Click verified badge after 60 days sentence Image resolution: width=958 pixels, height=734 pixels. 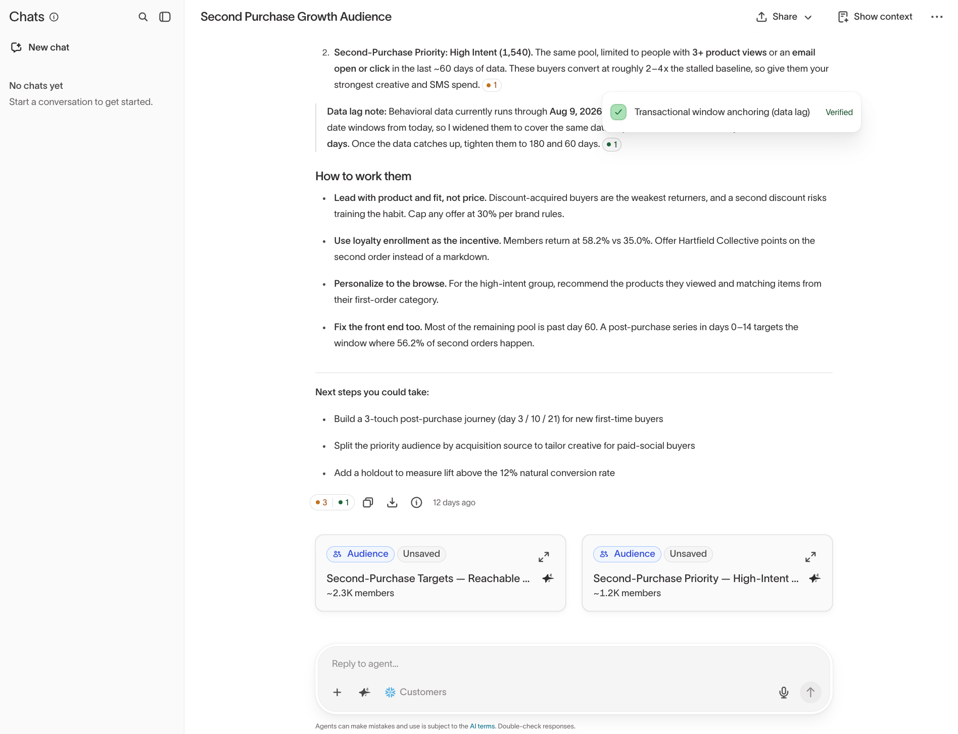[612, 144]
